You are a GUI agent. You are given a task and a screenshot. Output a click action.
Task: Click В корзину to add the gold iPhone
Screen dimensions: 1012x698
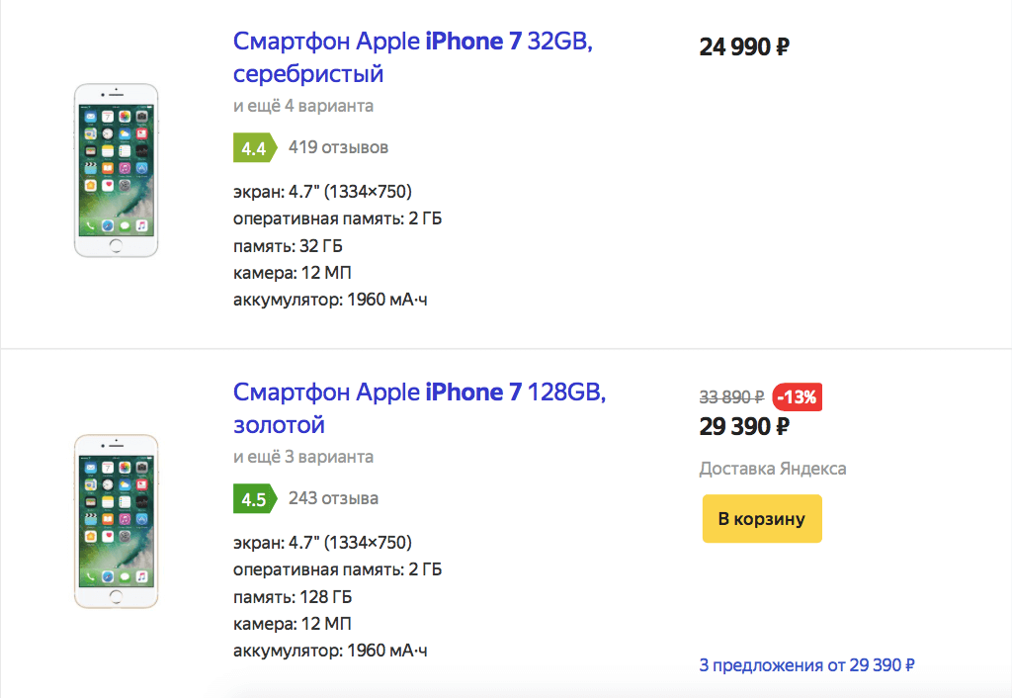(x=762, y=518)
